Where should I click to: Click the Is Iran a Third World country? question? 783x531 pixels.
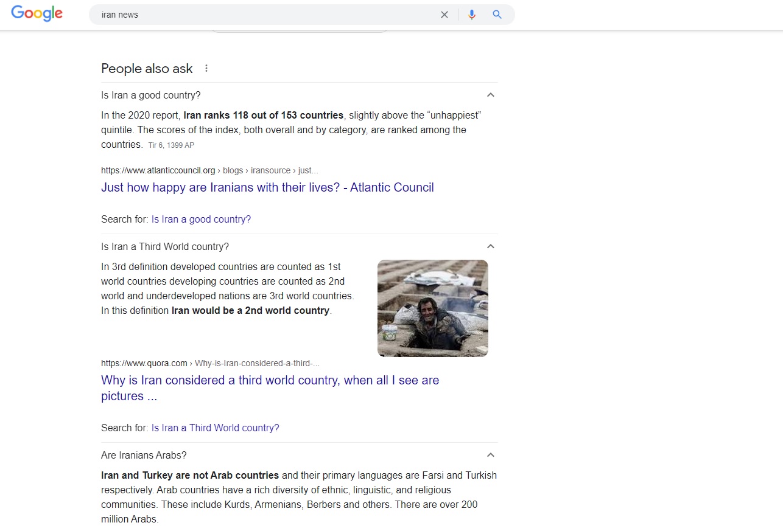coord(165,246)
